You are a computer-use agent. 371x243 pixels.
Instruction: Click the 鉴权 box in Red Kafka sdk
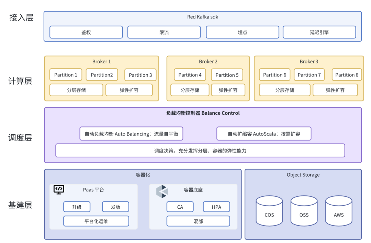coord(86,32)
